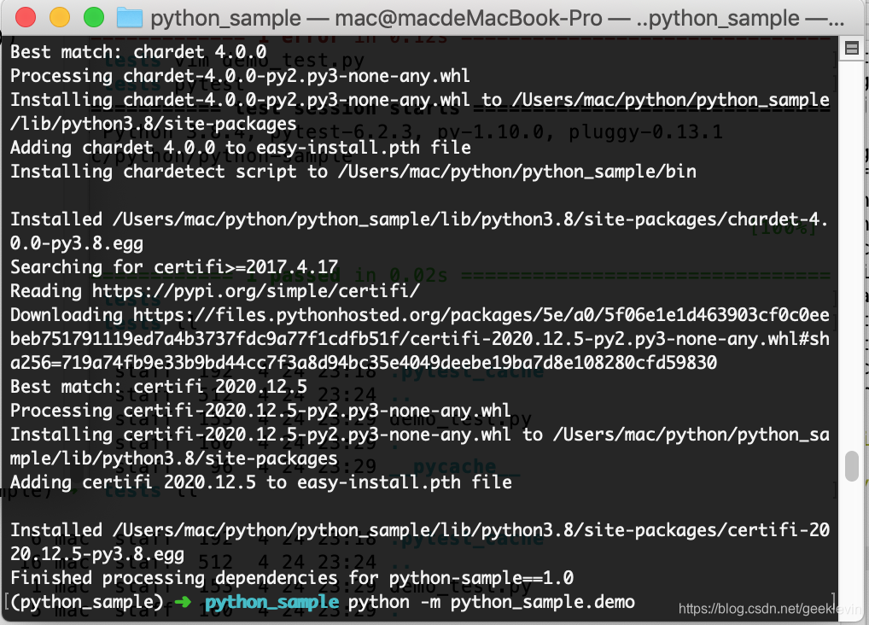Click the terminal scrollbar thumb
Viewport: 869px width, 625px height.
click(852, 466)
